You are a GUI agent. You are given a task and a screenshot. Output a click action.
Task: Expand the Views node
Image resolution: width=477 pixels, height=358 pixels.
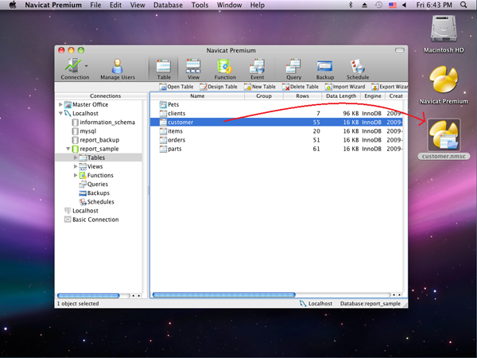point(76,166)
